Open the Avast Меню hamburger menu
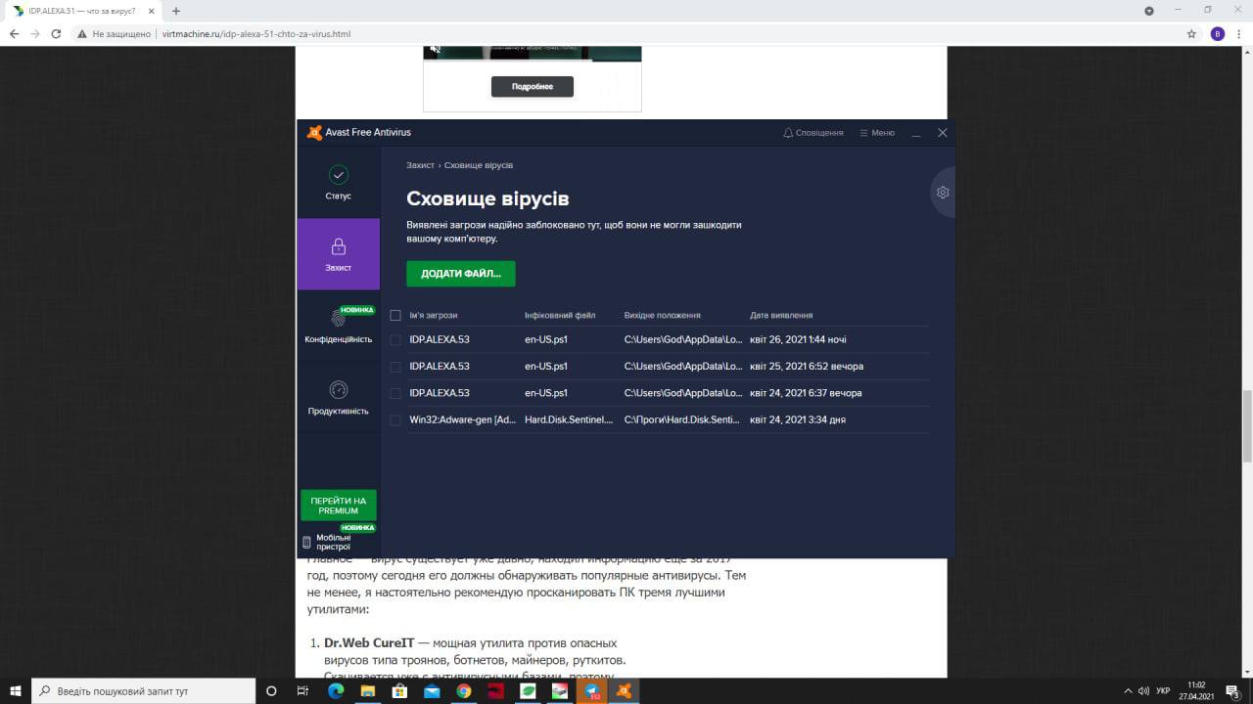This screenshot has height=704, width=1253. pos(877,133)
